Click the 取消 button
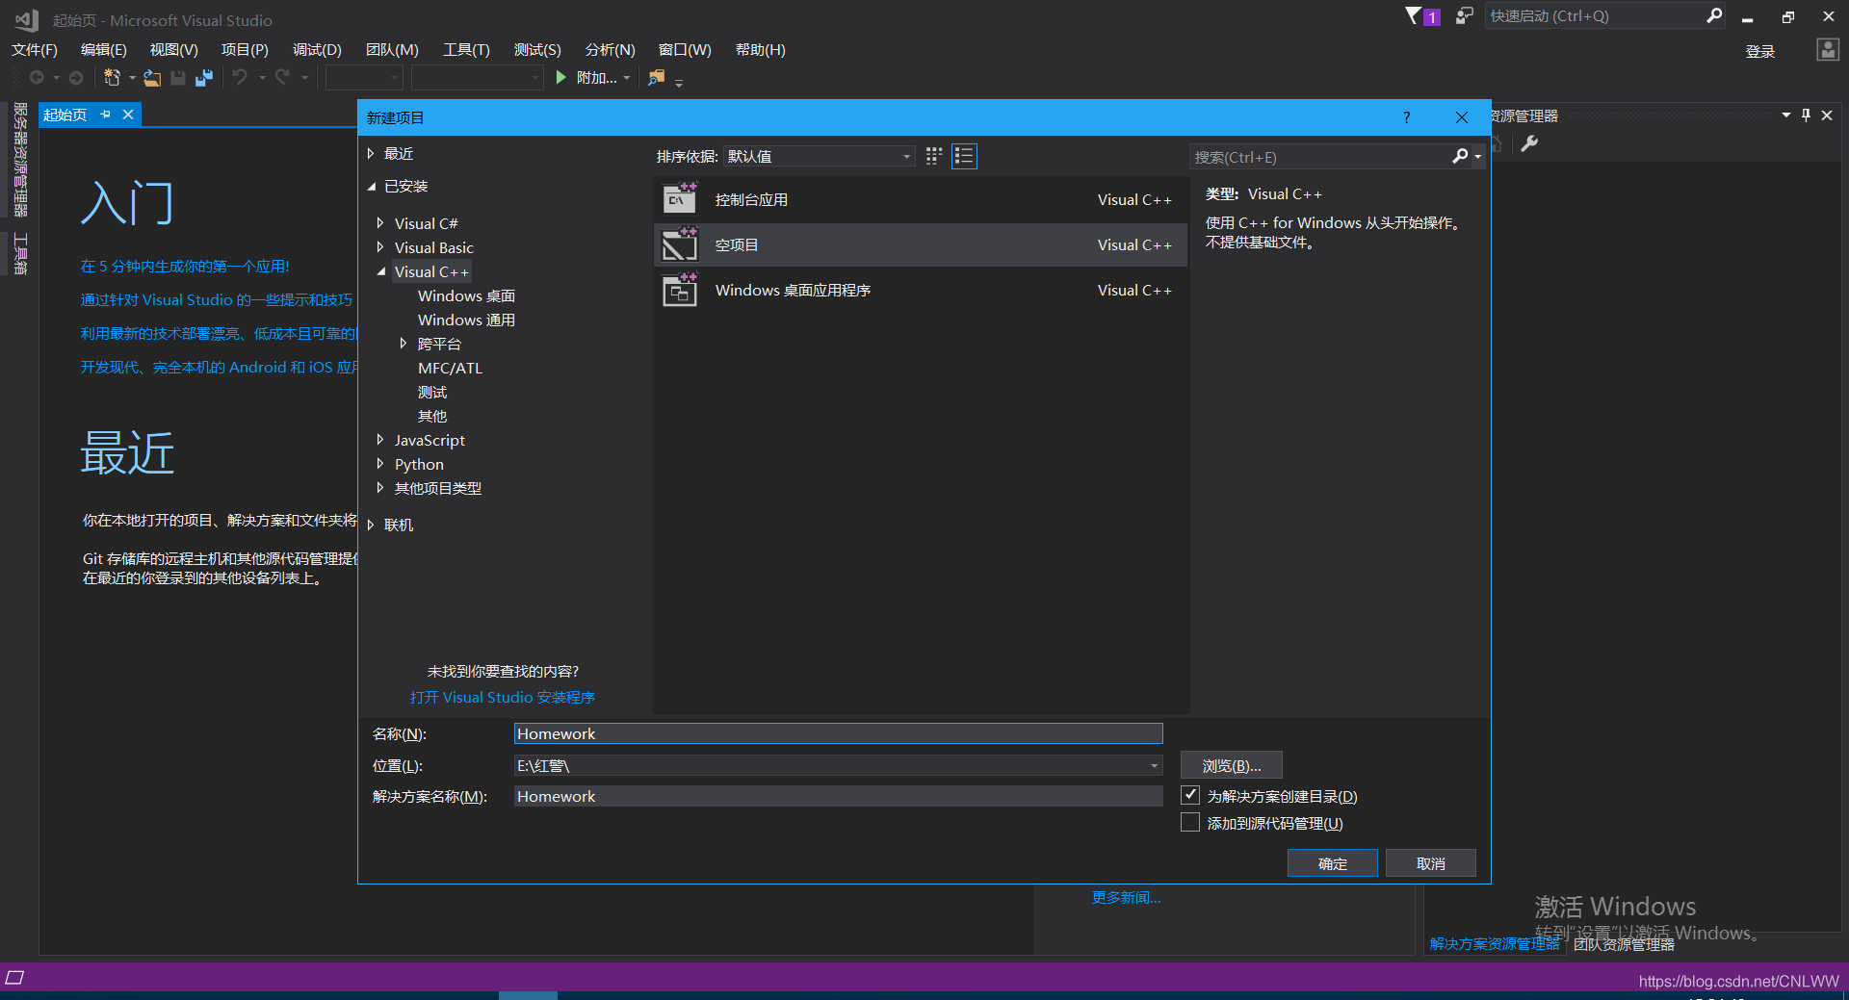1849x1000 pixels. (x=1431, y=863)
